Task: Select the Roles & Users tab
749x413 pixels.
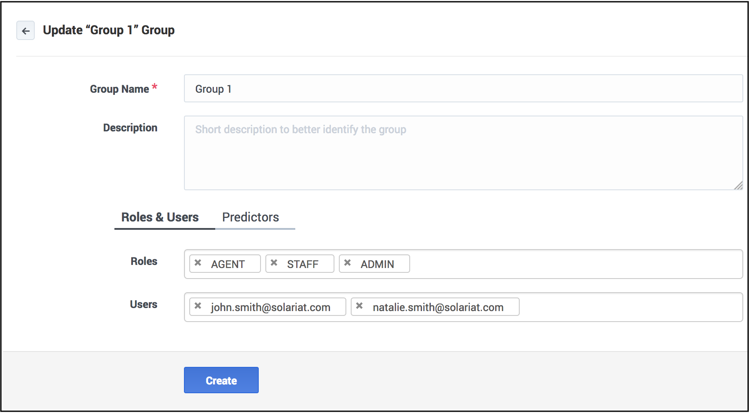Action: (x=160, y=217)
